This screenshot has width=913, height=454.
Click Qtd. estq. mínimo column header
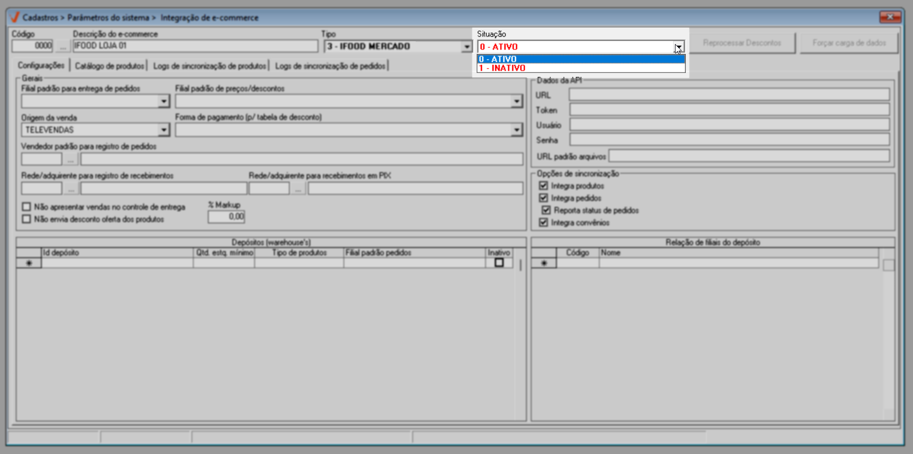[x=224, y=253]
